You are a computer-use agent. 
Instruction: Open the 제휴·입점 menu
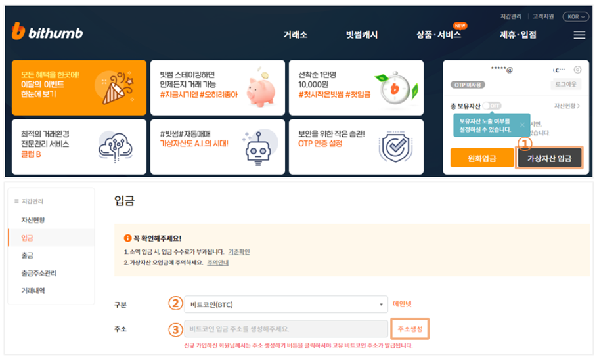[x=518, y=35]
